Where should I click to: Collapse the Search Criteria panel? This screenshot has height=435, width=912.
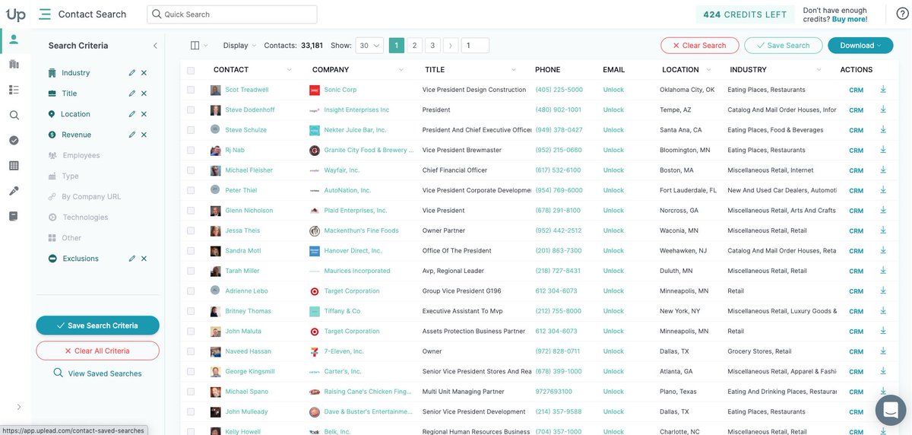coord(155,46)
